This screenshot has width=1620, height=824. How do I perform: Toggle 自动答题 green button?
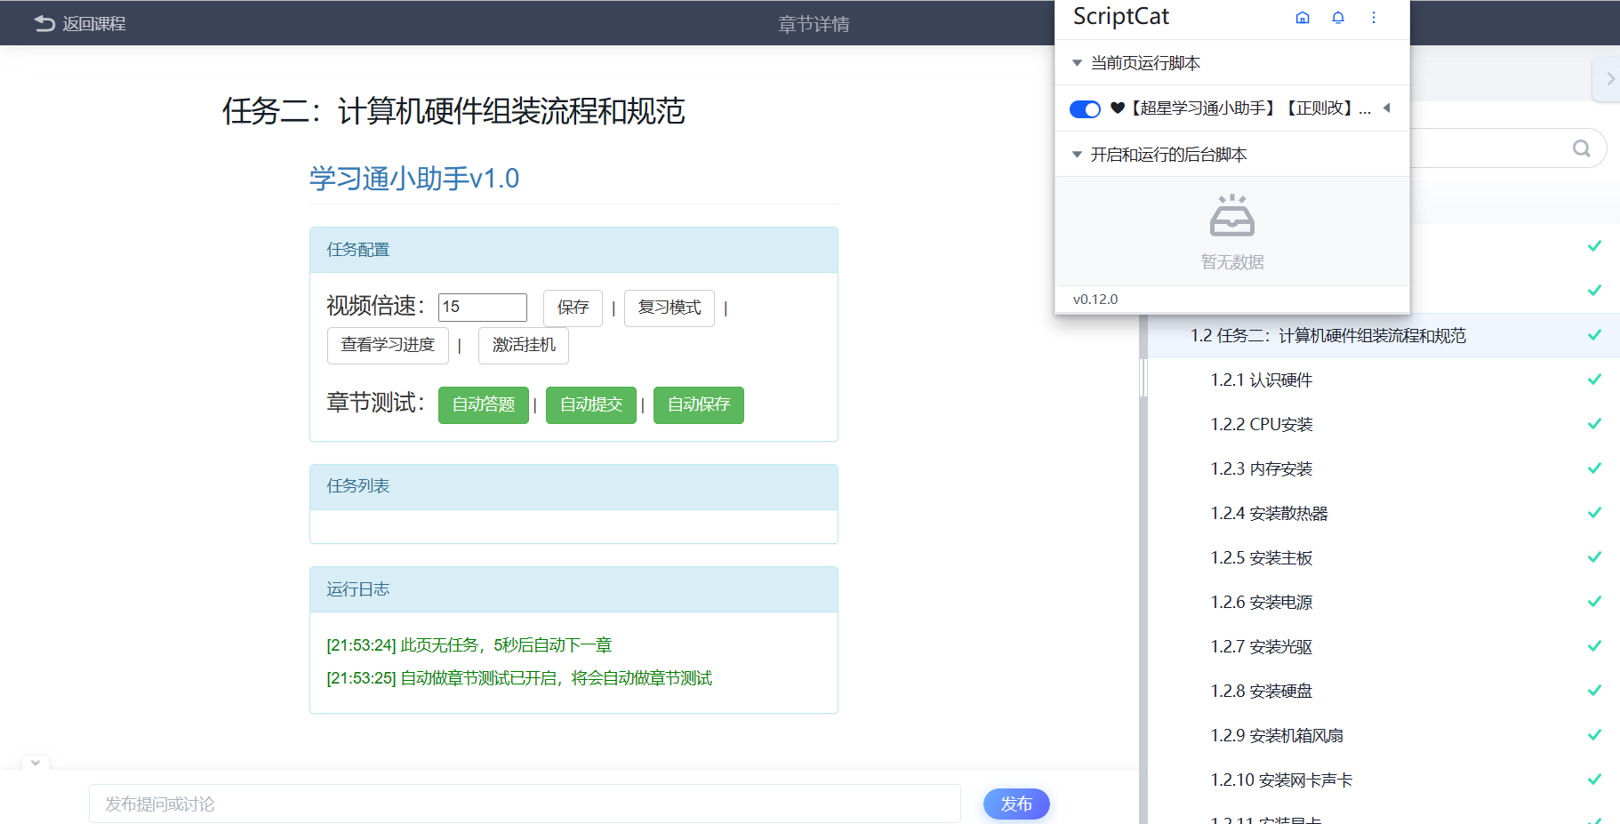[x=484, y=404]
